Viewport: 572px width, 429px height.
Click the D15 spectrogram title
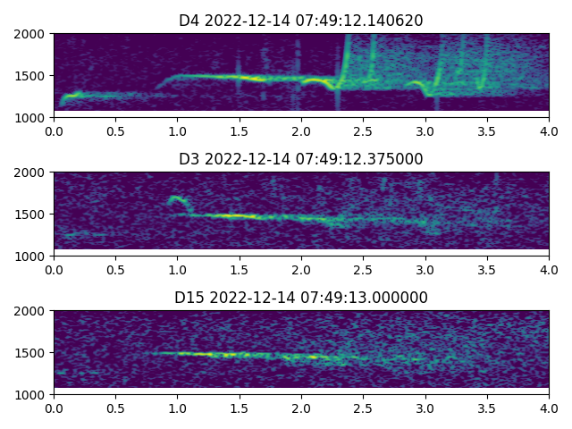tap(301, 298)
